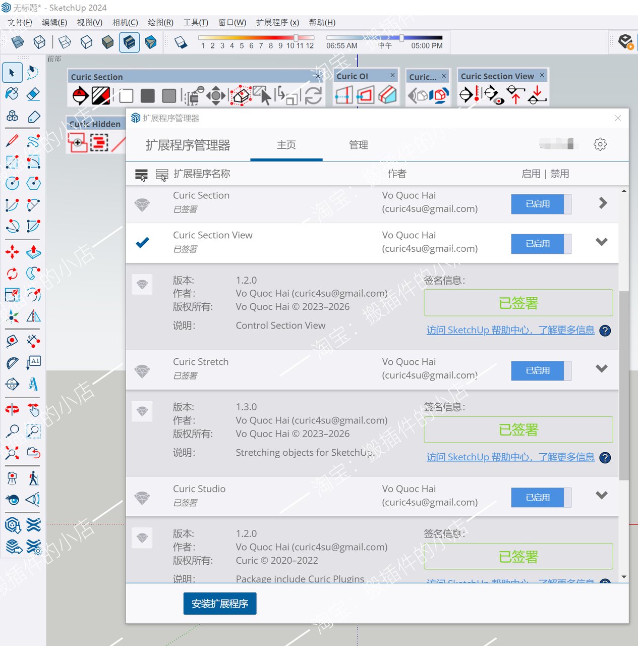Uncheck the Curic Section View row checkmark
The image size is (638, 646).
point(143,243)
